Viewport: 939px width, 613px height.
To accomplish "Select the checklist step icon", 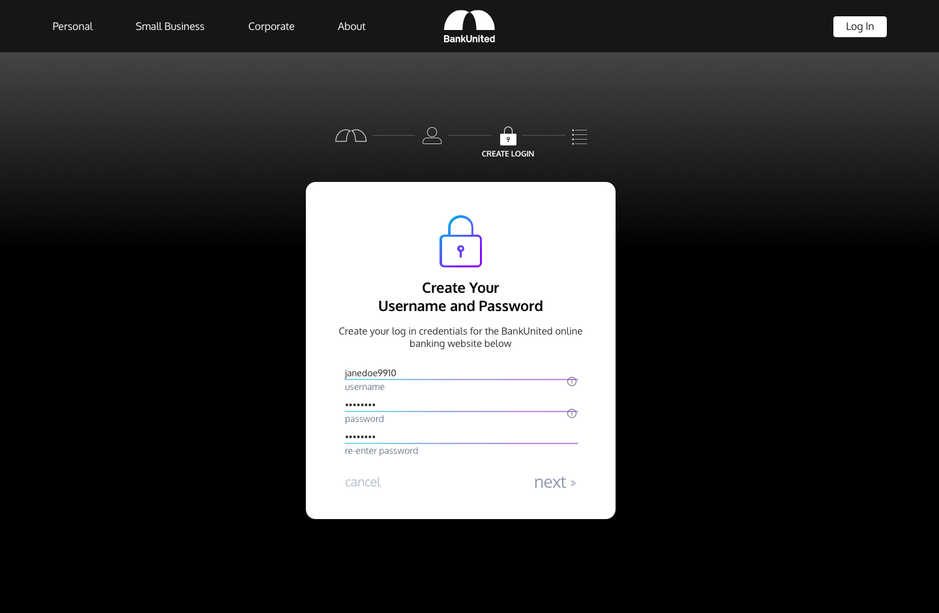I will (580, 136).
